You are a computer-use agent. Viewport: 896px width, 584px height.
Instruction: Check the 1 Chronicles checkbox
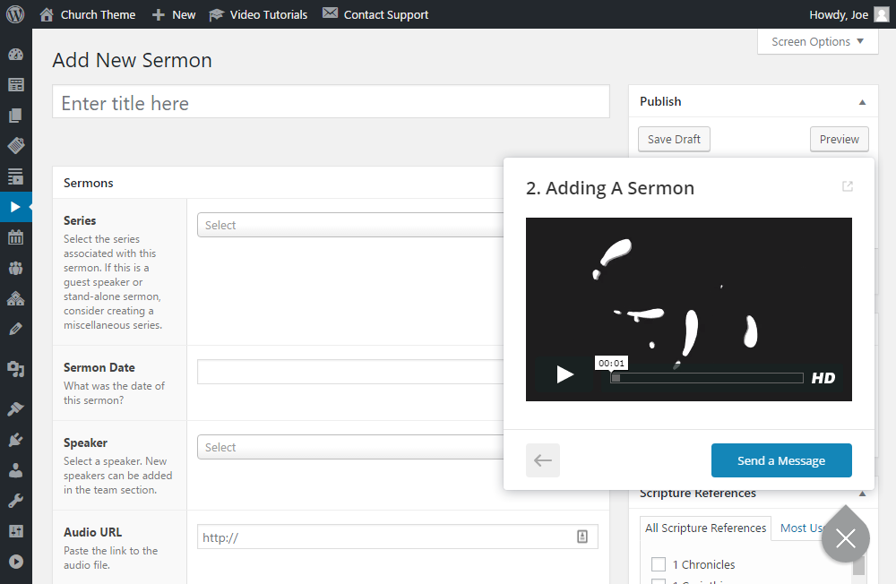pos(659,564)
